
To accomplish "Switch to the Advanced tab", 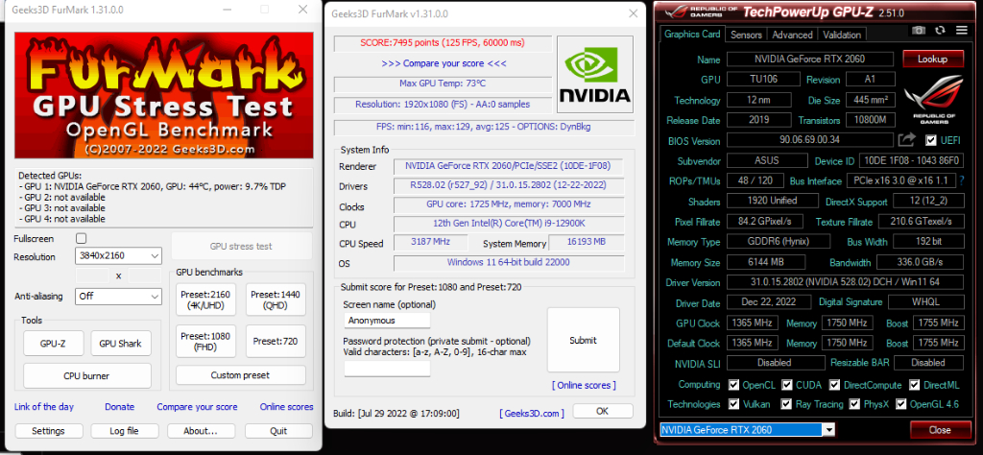I will click(x=792, y=36).
